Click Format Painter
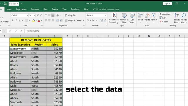 coord(4,21)
